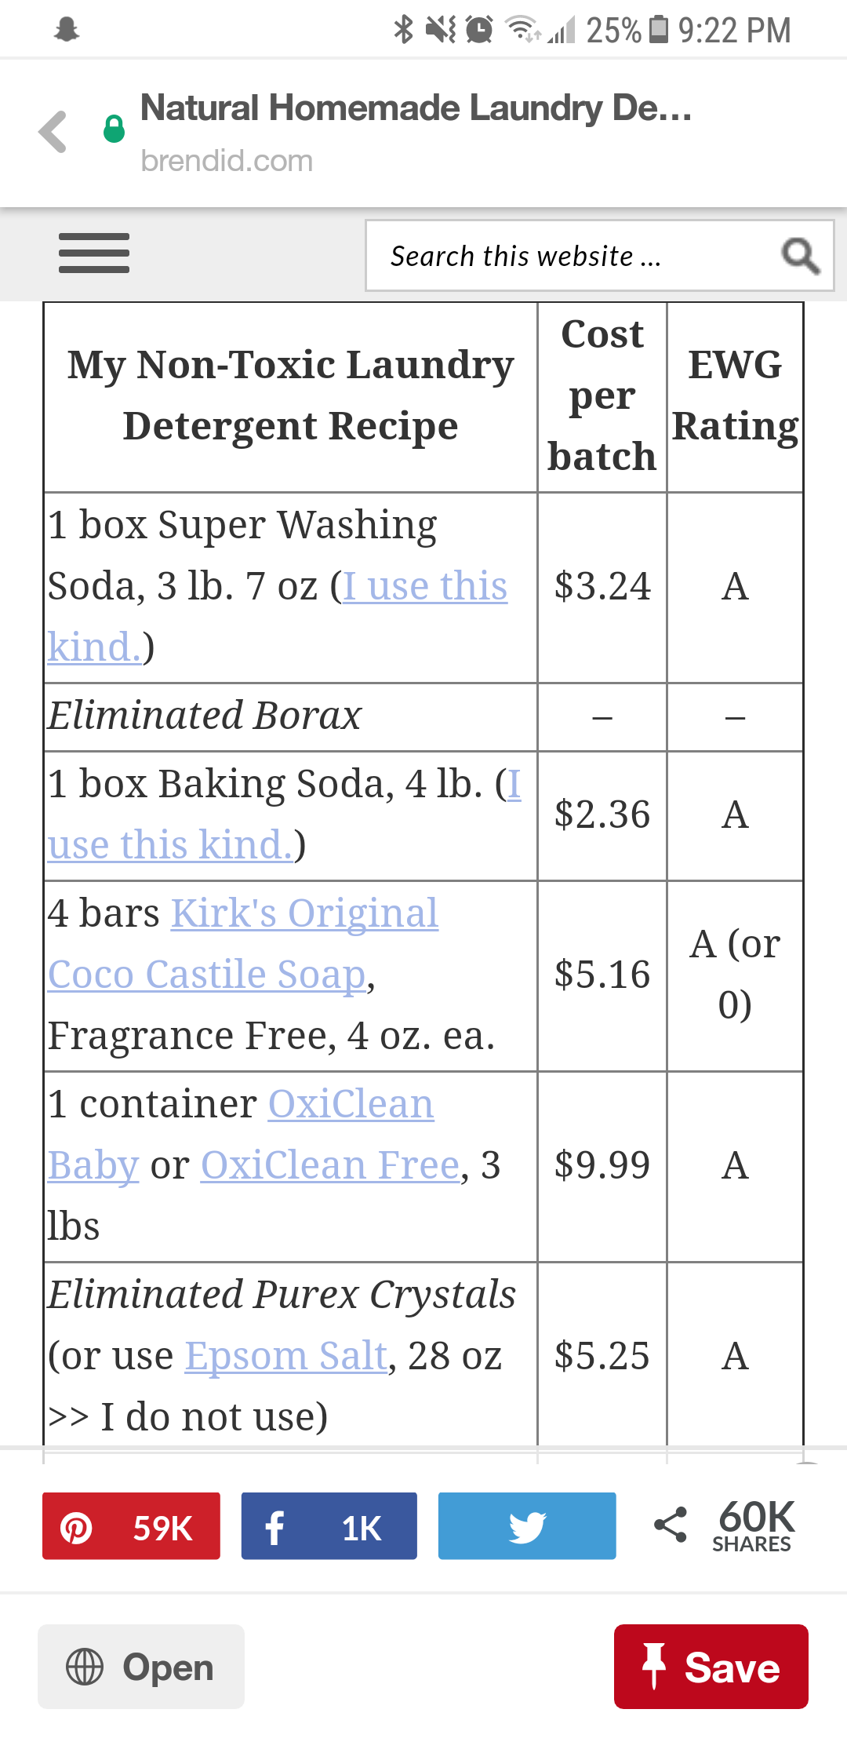The height and width of the screenshot is (1742, 847).
Task: Share on Facebook with 1K shares
Action: pos(329,1526)
